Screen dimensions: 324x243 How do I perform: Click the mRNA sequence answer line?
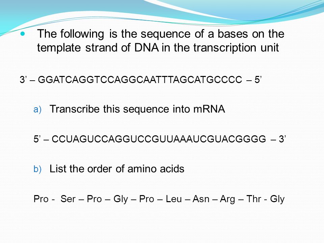160,139
